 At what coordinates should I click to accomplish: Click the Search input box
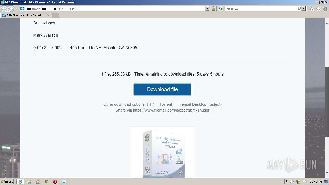point(261,8)
